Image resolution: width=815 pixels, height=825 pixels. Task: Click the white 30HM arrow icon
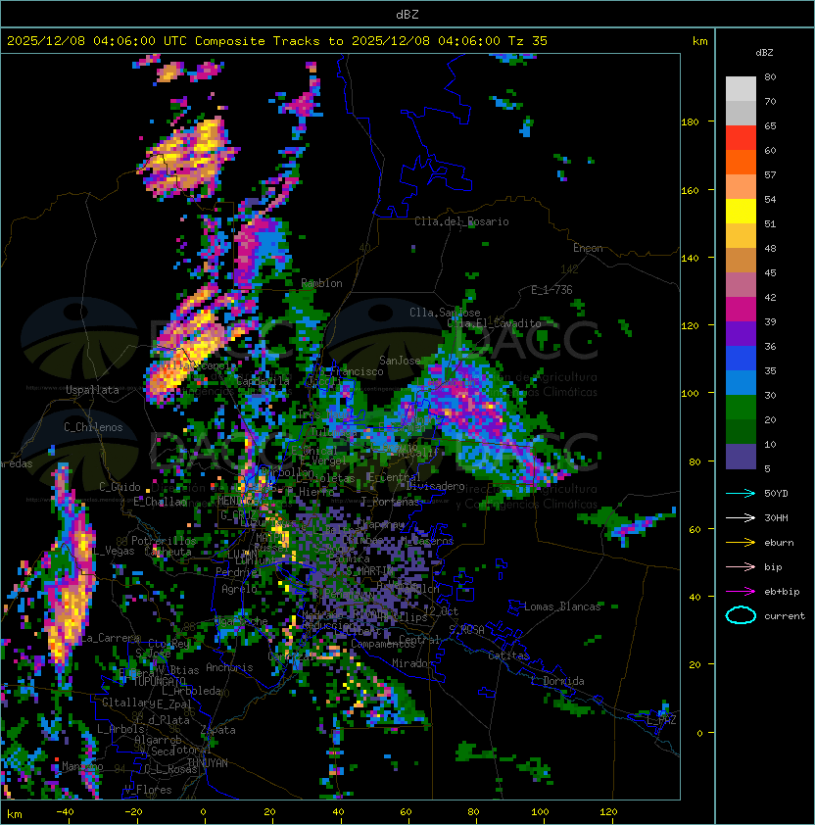pos(741,517)
